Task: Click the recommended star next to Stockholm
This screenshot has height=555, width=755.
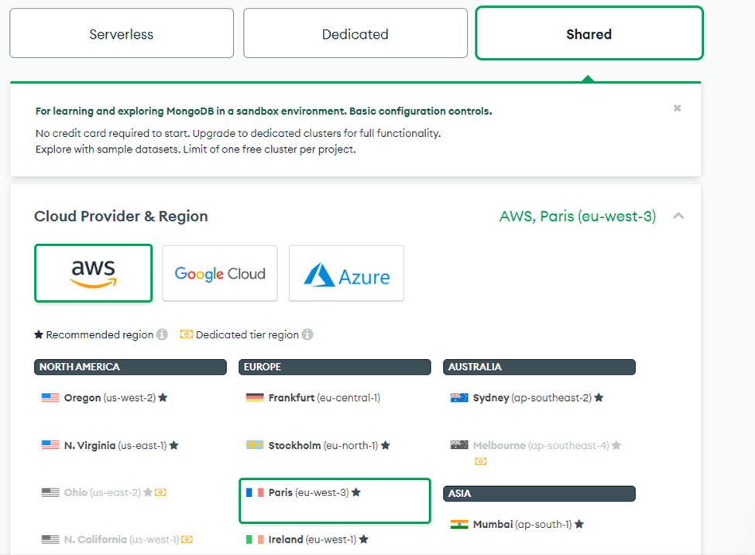Action: 385,445
